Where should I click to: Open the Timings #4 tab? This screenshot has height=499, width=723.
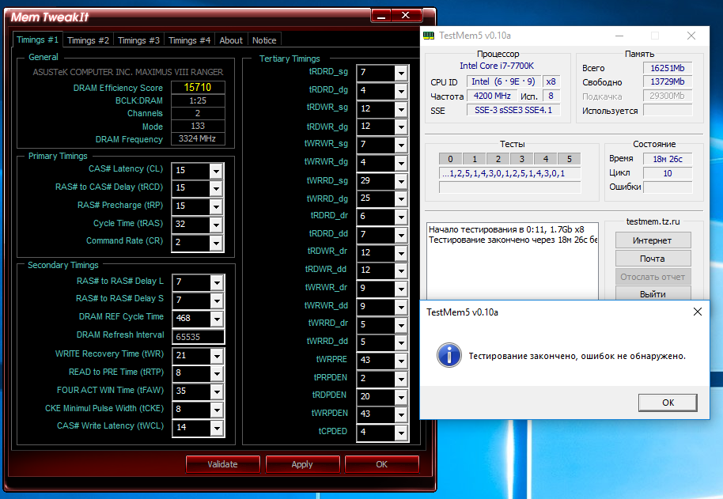pos(190,40)
